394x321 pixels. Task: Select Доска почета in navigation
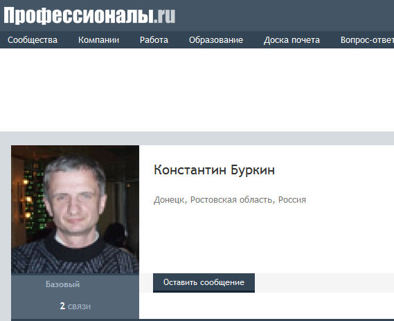pos(292,40)
